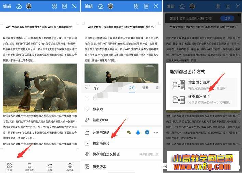Show more share options with three dots

point(156,132)
